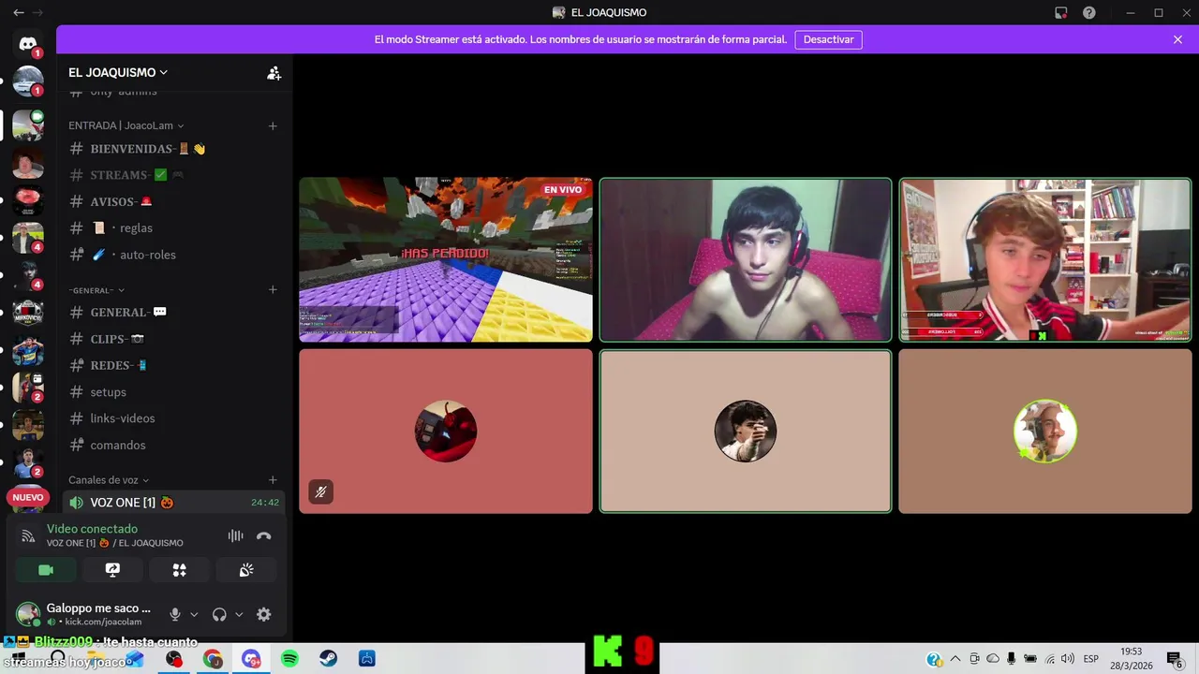The image size is (1199, 674).
Task: Select the green-ringed avatar participant tile
Action: (x=1045, y=432)
